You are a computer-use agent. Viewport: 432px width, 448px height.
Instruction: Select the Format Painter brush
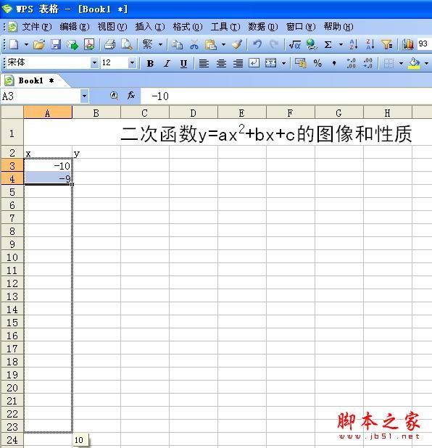pyautogui.click(x=237, y=44)
